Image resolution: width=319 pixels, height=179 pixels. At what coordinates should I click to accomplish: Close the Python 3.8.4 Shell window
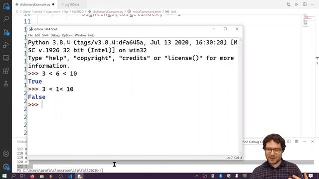coord(237,29)
